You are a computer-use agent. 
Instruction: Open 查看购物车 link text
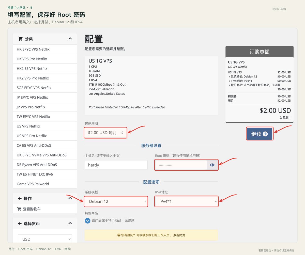[32, 209]
